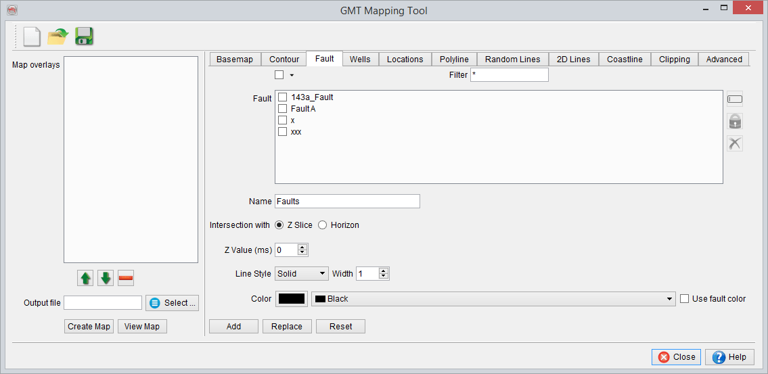This screenshot has width=768, height=374.
Task: Click the New blank map icon
Action: (32, 37)
